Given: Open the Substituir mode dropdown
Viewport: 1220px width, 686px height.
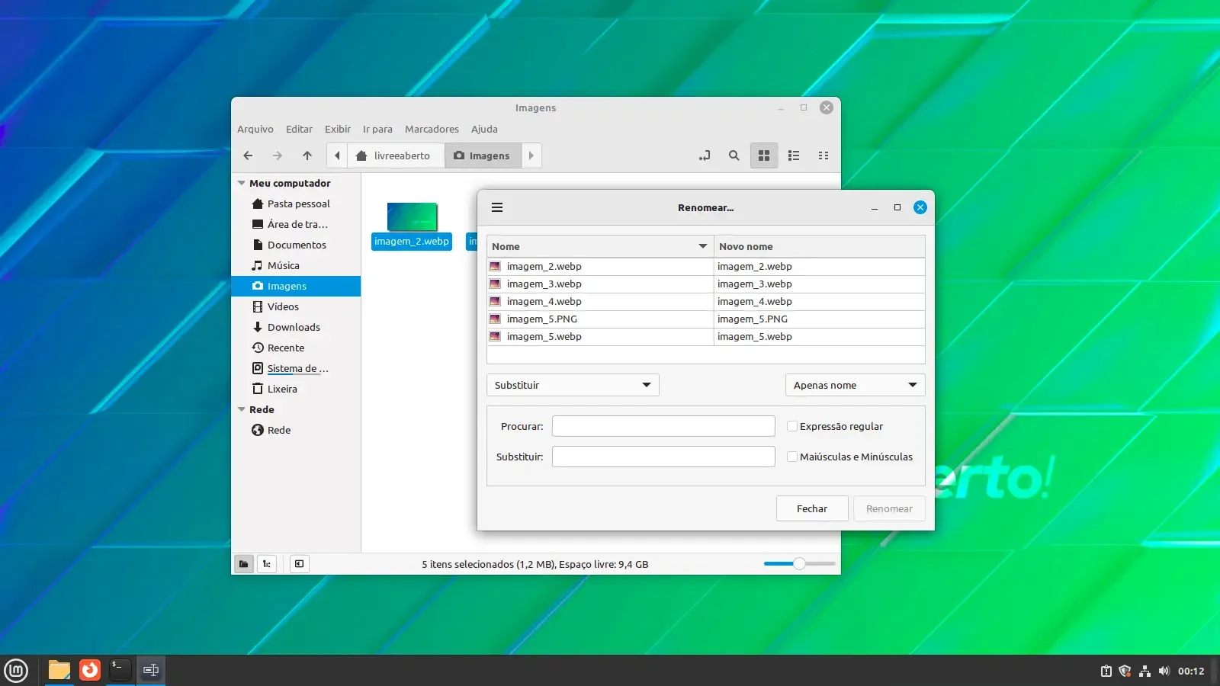Looking at the screenshot, I should pos(573,385).
